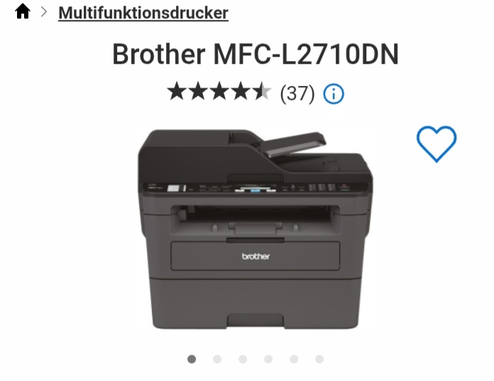Click the brother logo on printer image
Viewport: 494px width, 381px height.
(256, 256)
